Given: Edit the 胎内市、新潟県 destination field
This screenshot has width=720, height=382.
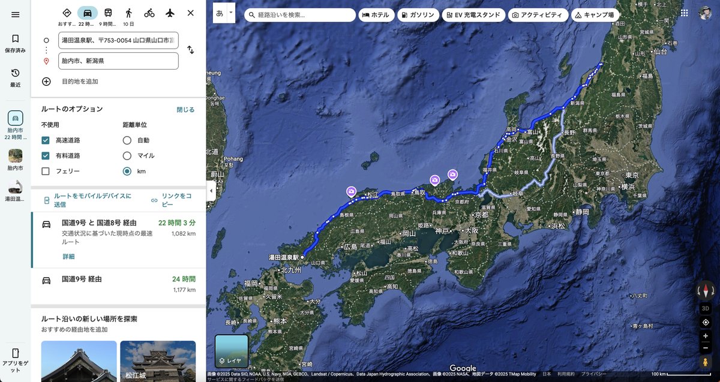Looking at the screenshot, I should click(118, 61).
